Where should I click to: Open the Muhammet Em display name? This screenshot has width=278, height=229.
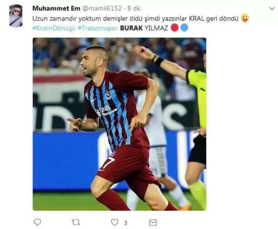[56, 8]
